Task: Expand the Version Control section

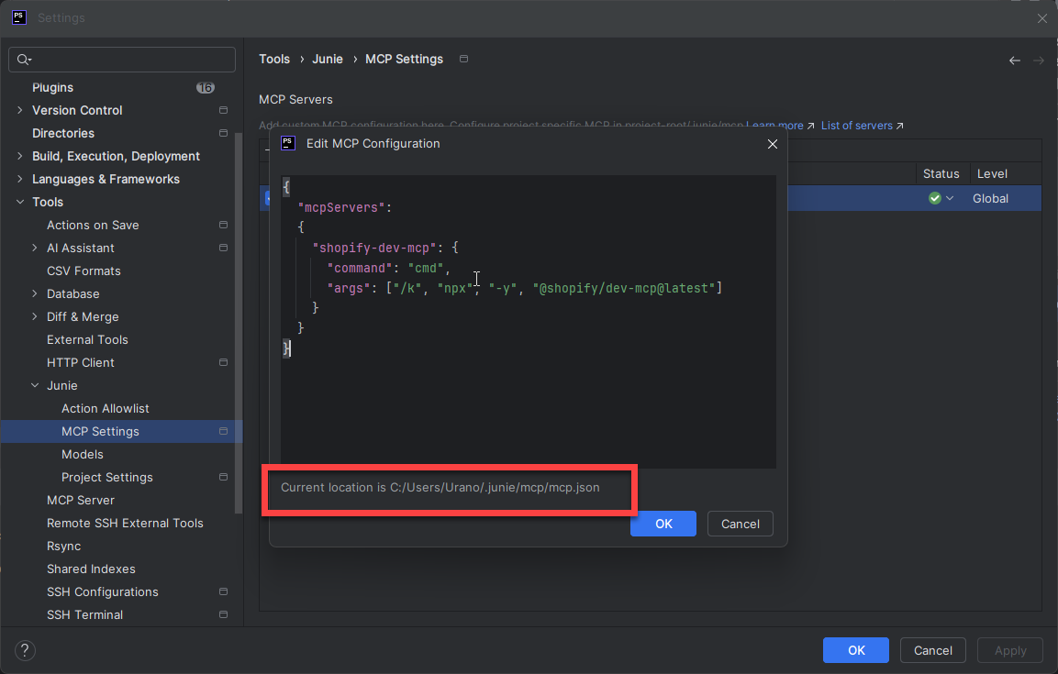Action: (x=19, y=110)
